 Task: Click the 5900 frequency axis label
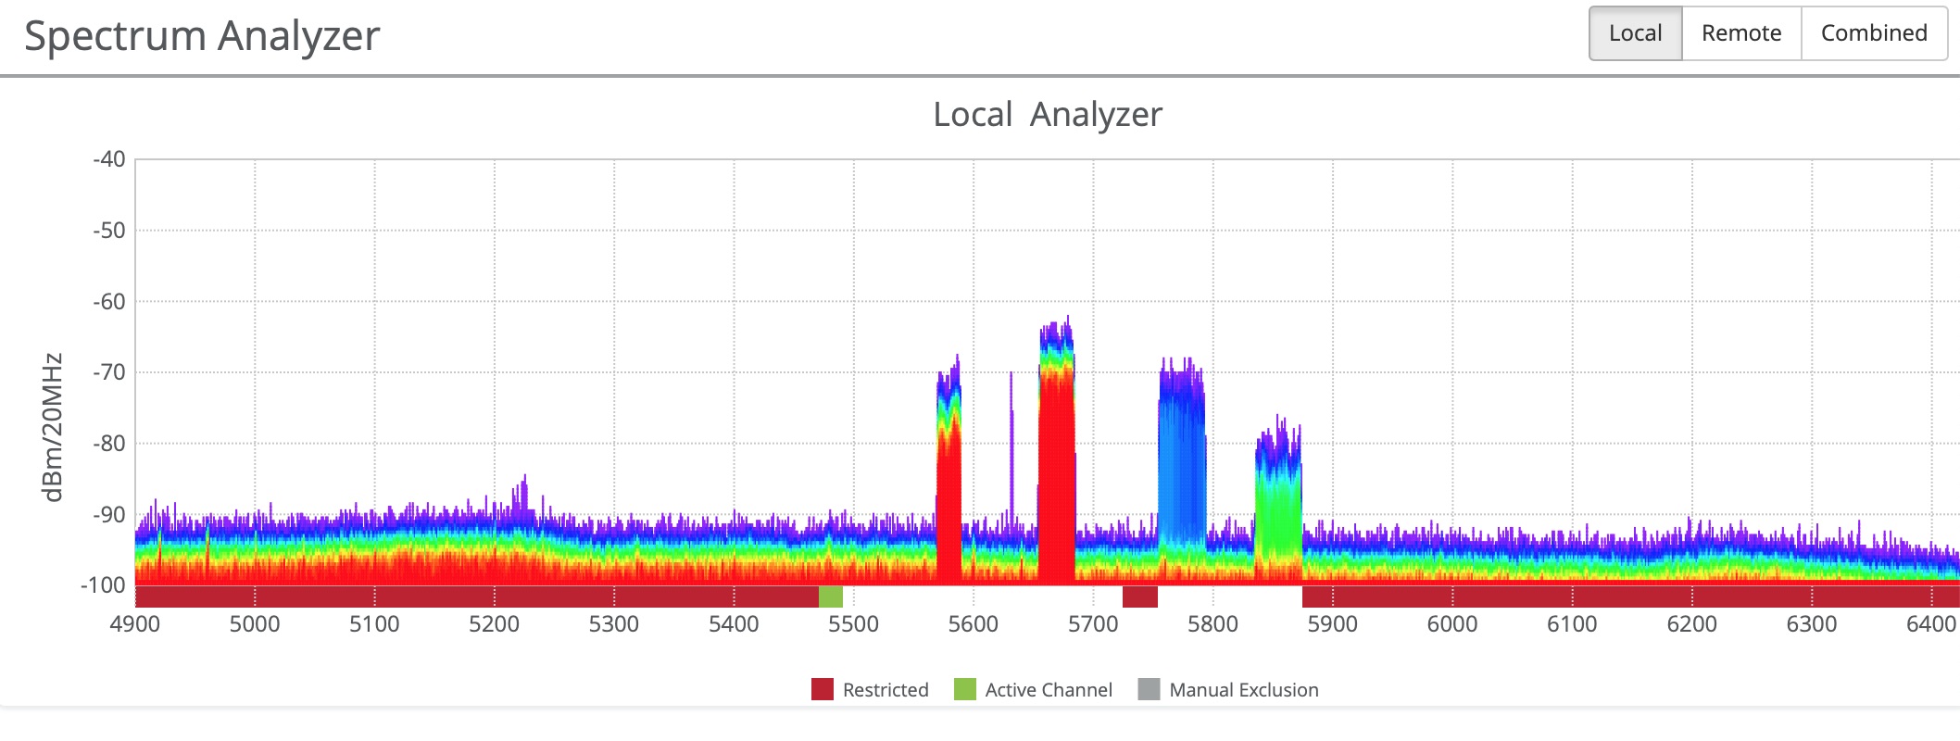[x=1333, y=624]
